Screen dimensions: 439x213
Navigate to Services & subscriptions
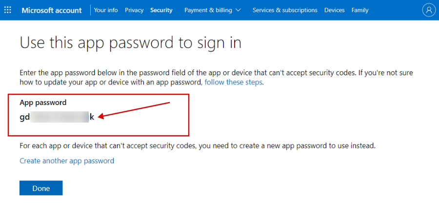click(x=285, y=10)
